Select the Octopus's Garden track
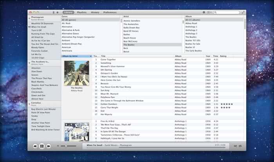 168,73
